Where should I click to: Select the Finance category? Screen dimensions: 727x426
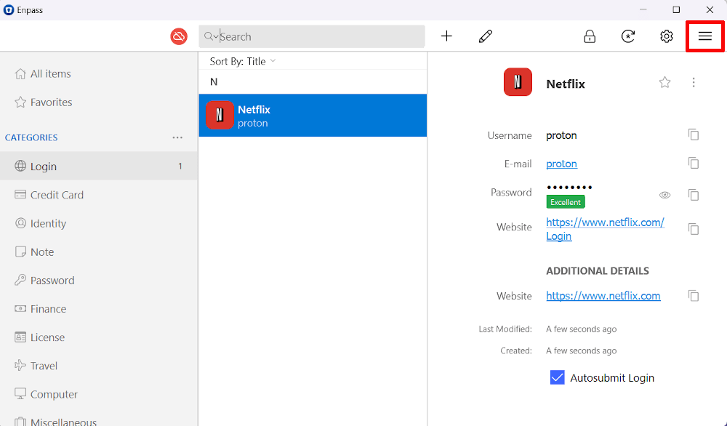(x=98, y=309)
